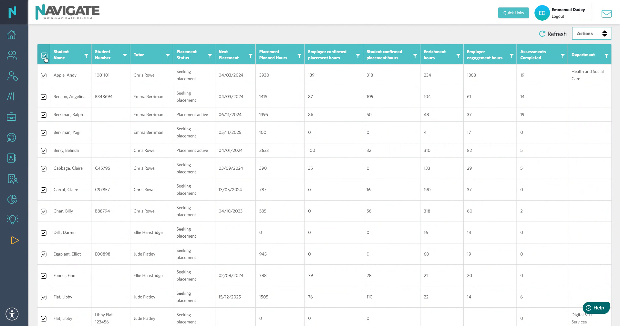Uncheck the Berriman, Yogi row checkbox

coord(44,133)
